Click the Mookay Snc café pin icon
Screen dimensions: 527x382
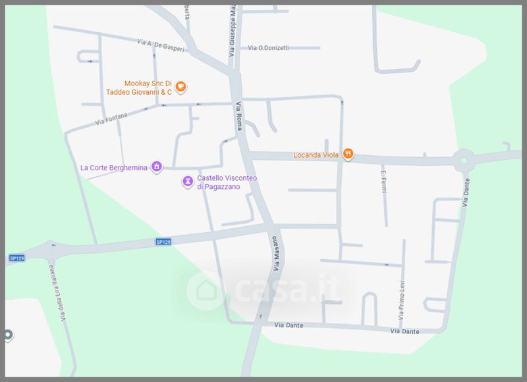[x=180, y=87]
